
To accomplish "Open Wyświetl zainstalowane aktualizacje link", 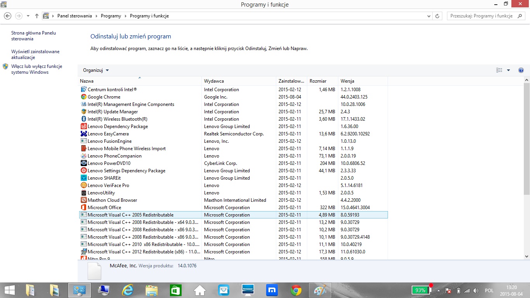I will point(35,55).
